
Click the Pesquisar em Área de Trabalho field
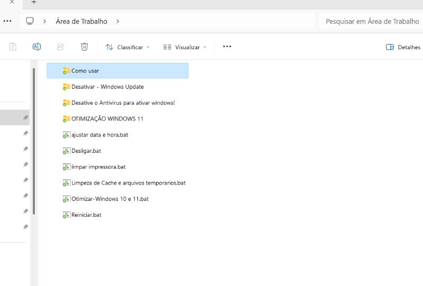[x=371, y=21]
